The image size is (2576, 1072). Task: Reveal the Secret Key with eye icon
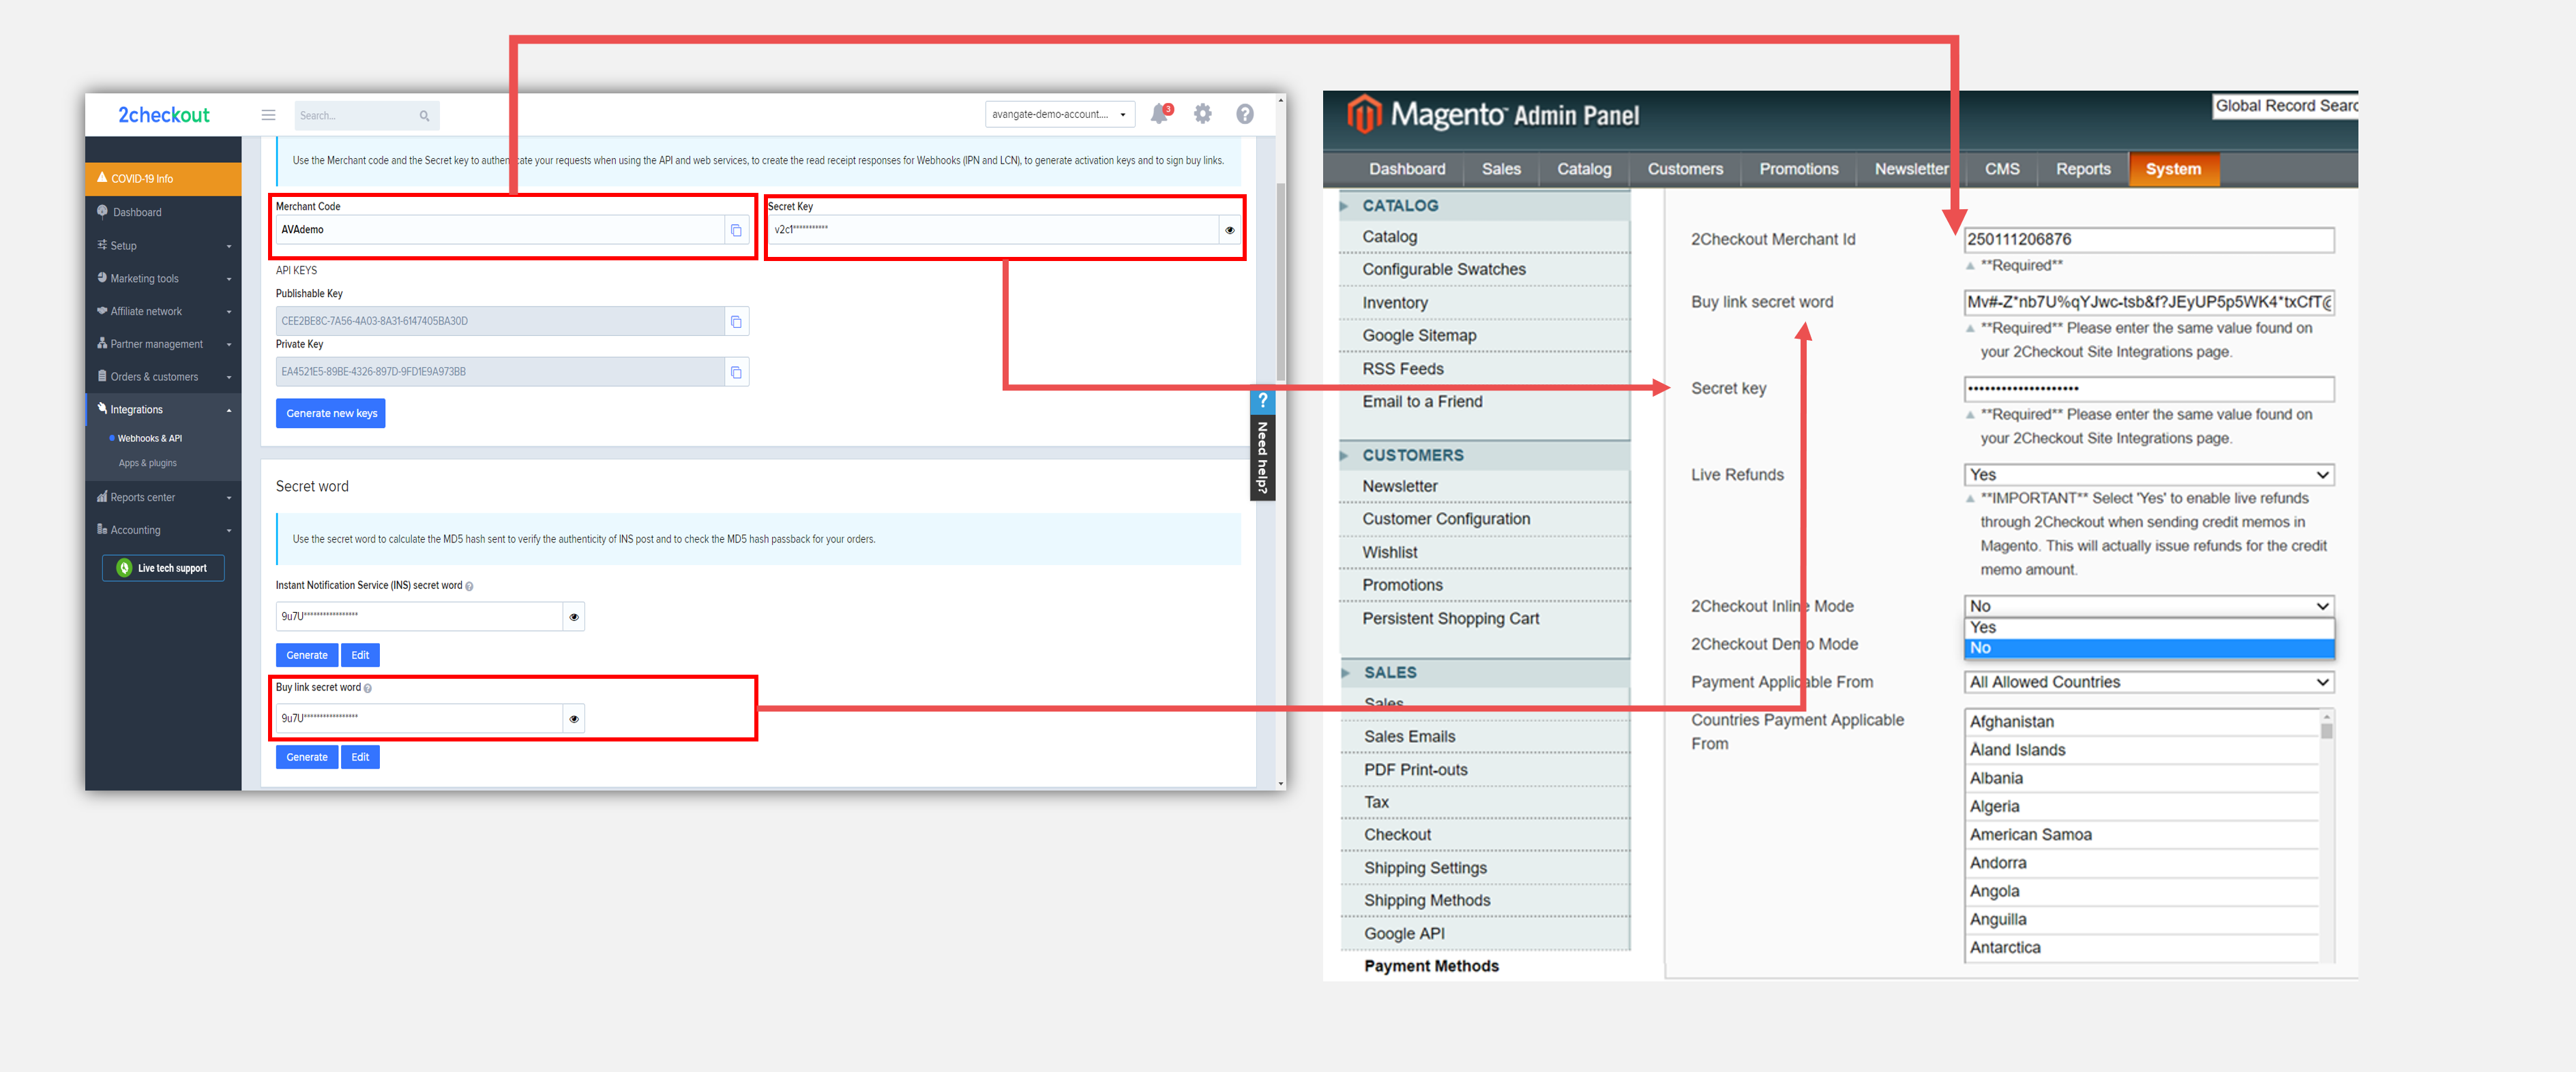click(x=1230, y=230)
